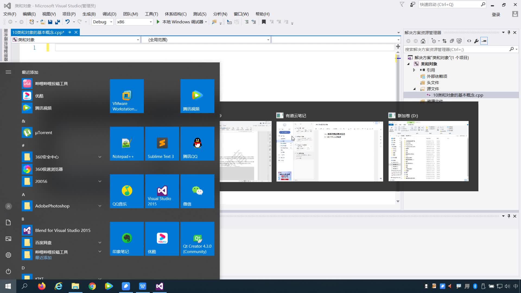Image resolution: width=521 pixels, height=293 pixels.
Task: Open the Debug configuration dropdown
Action: [103, 22]
